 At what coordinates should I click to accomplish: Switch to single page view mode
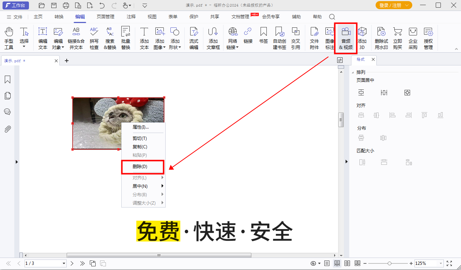click(x=327, y=263)
